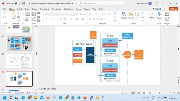Toggle text Shadow button
This screenshot has width=180, height=101.
pyautogui.click(x=57, y=19)
